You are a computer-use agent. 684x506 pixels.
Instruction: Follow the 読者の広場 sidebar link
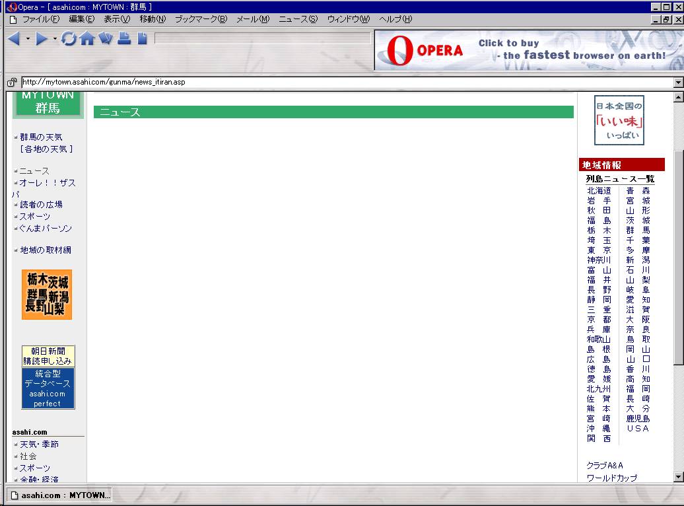point(41,205)
